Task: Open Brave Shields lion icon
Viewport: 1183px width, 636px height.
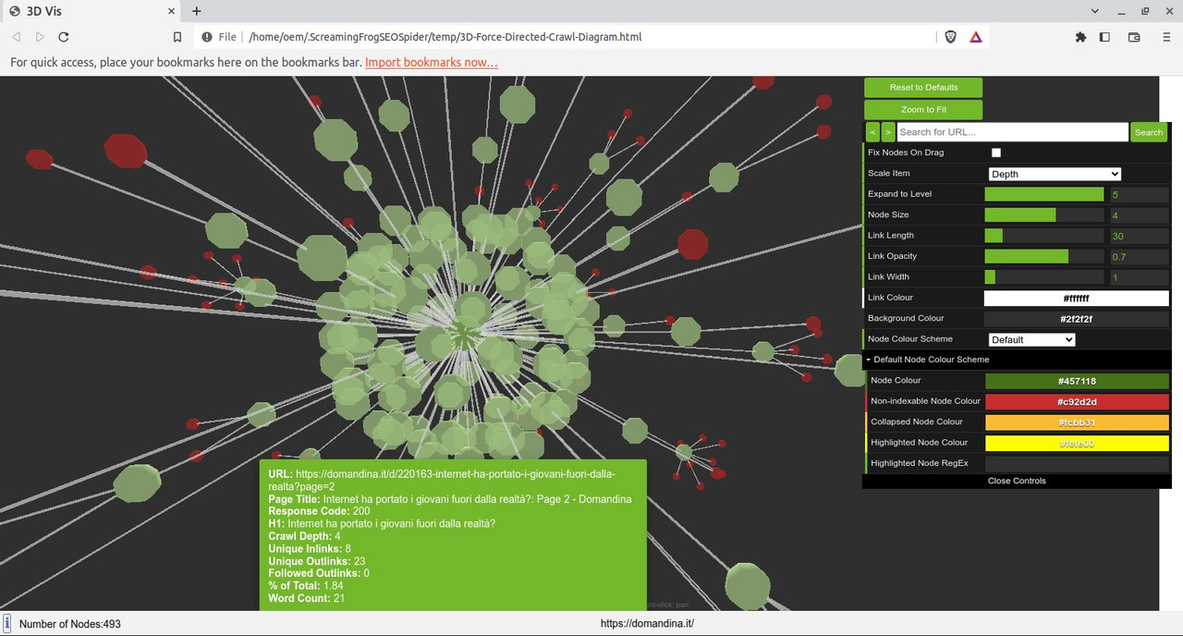Action: 951,37
